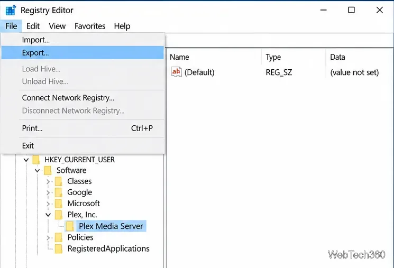Click the Software folder icon

click(48, 171)
